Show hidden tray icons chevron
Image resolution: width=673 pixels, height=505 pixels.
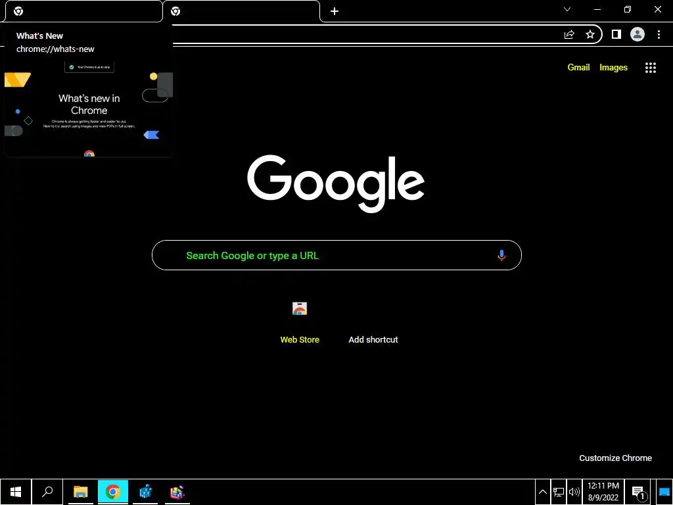(542, 492)
